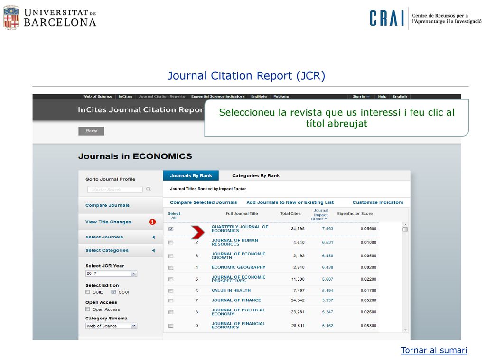The width and height of the screenshot is (486, 364).
Task: Tick the checkbox for Quarterly Journal of Economics
Action: pyautogui.click(x=171, y=229)
